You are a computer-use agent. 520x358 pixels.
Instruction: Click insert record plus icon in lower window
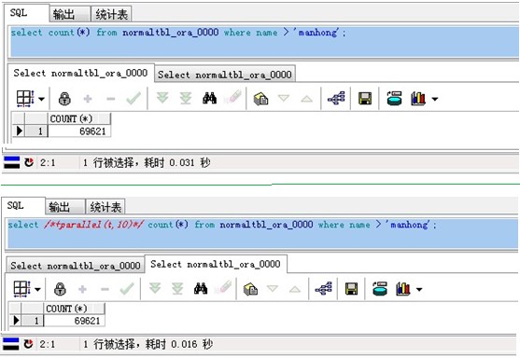[82, 289]
